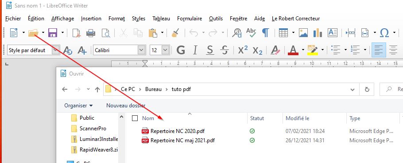Click Organiser button in Ouvrir dialog
This screenshot has height=163, width=403.
point(78,105)
